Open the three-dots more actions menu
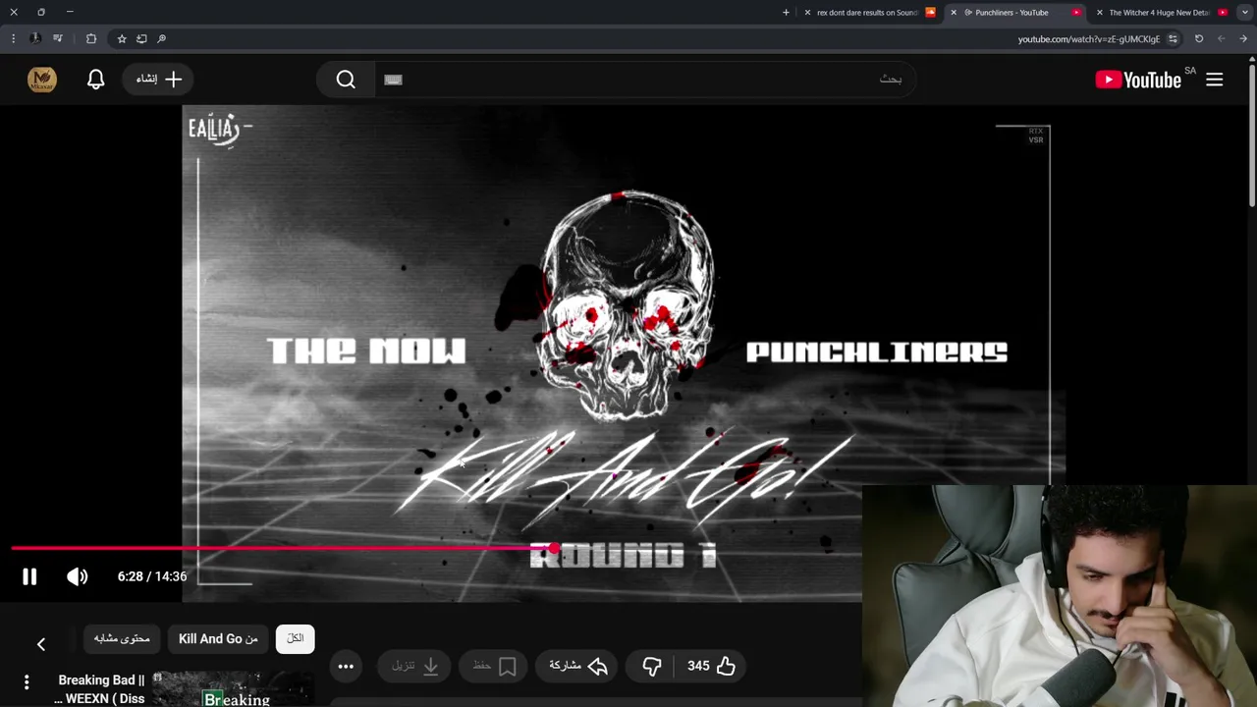This screenshot has width=1257, height=707. (x=346, y=666)
